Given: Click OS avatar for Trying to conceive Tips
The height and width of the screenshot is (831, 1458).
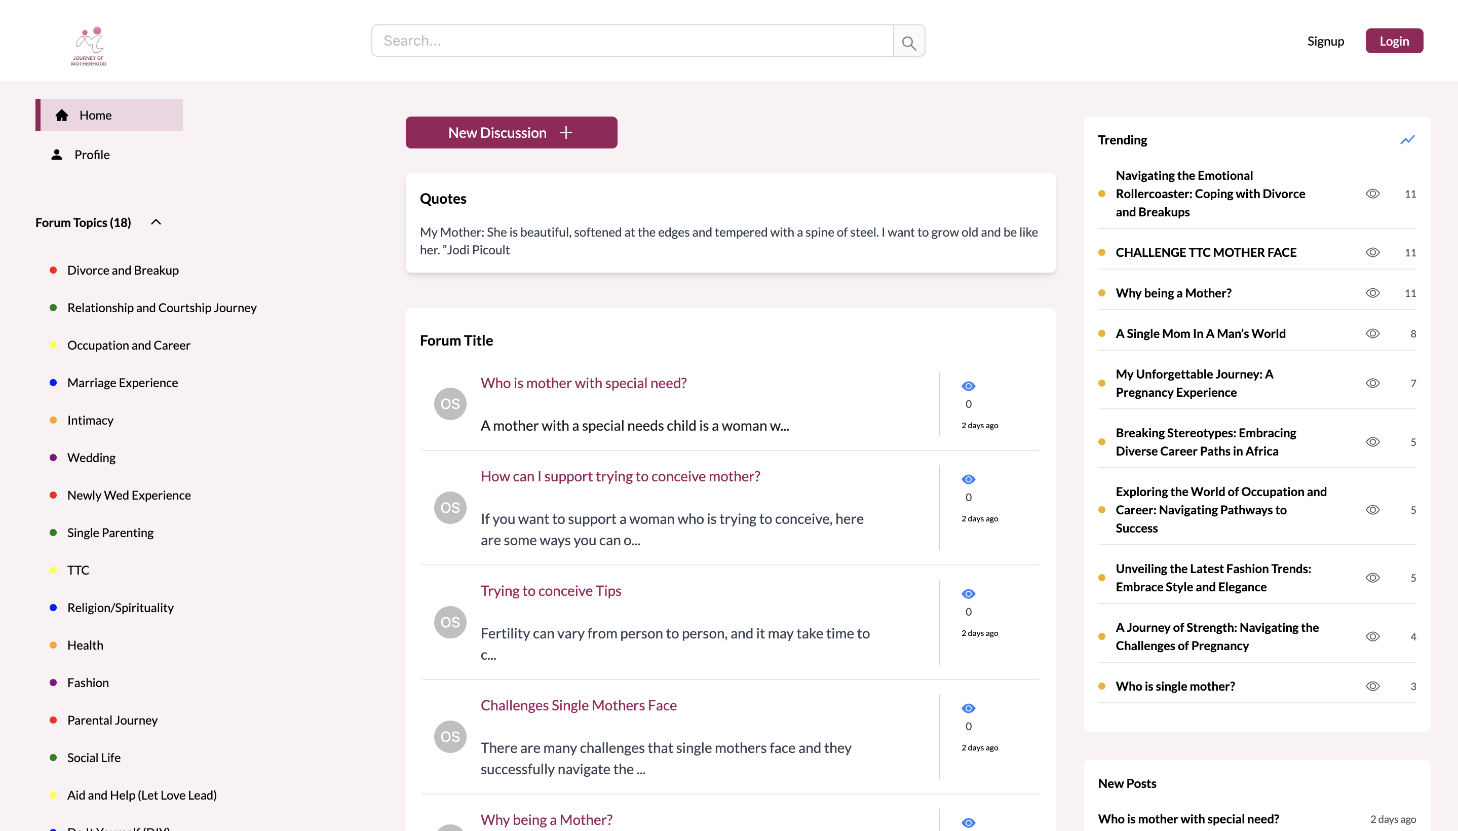Looking at the screenshot, I should [450, 622].
